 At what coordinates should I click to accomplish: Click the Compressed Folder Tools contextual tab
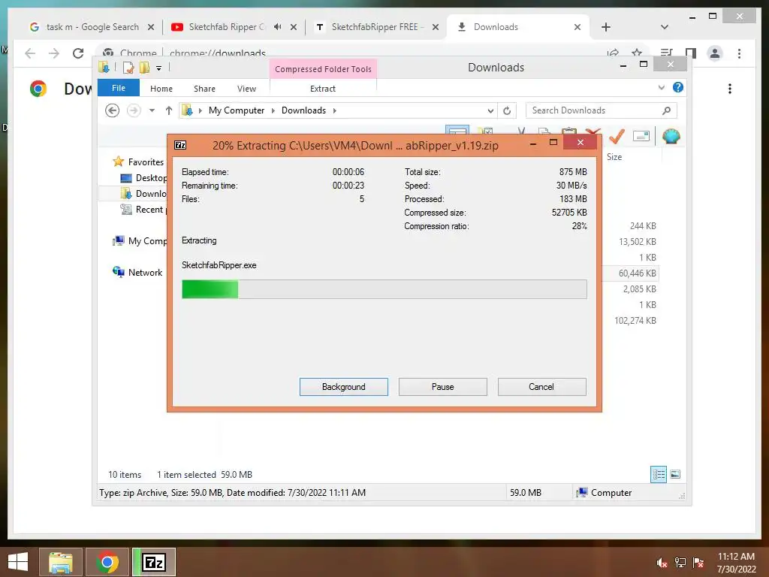click(323, 69)
